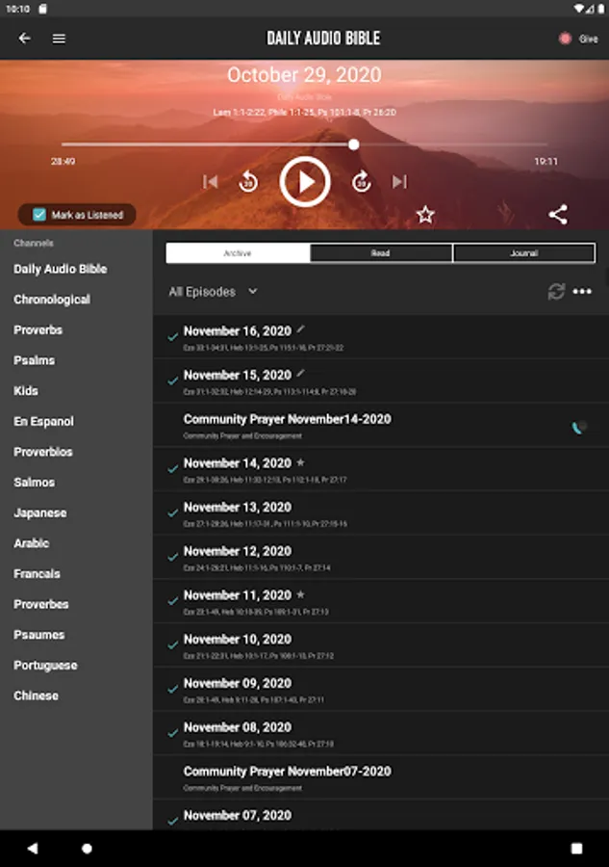Open the November 07, 2020 episode
This screenshot has height=867, width=609.
pyautogui.click(x=381, y=815)
